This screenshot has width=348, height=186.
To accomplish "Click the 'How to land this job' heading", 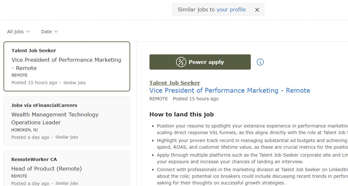I will [181, 115].
